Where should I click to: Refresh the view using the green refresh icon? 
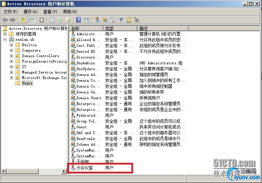pos(60,20)
